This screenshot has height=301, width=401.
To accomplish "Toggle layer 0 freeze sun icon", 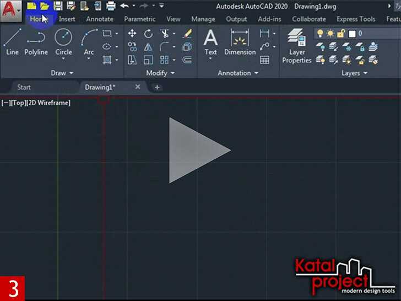I will [x=330, y=34].
